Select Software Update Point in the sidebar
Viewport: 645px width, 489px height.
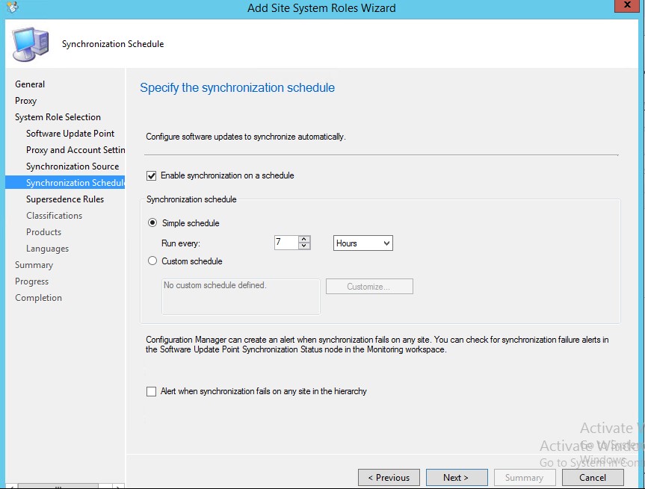(x=70, y=134)
